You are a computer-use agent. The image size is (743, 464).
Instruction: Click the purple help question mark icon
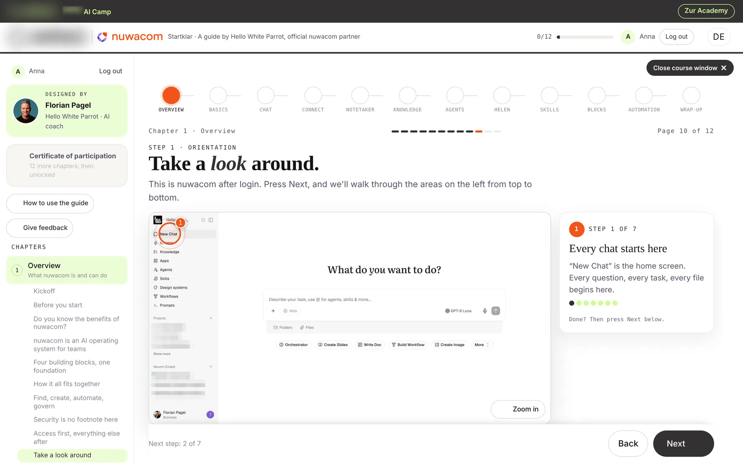(x=210, y=415)
